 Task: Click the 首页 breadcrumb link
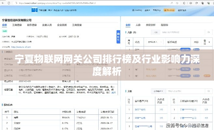coord(50,10)
